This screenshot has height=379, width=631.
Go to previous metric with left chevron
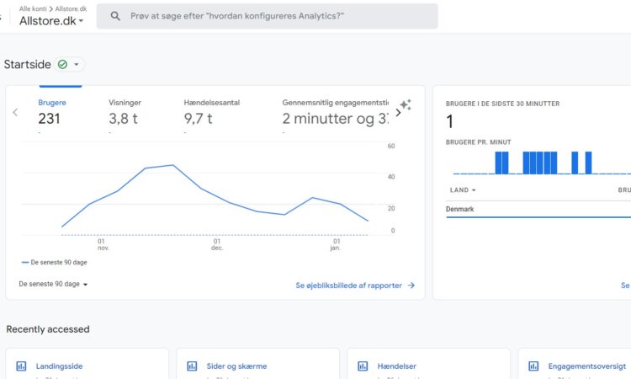point(15,112)
